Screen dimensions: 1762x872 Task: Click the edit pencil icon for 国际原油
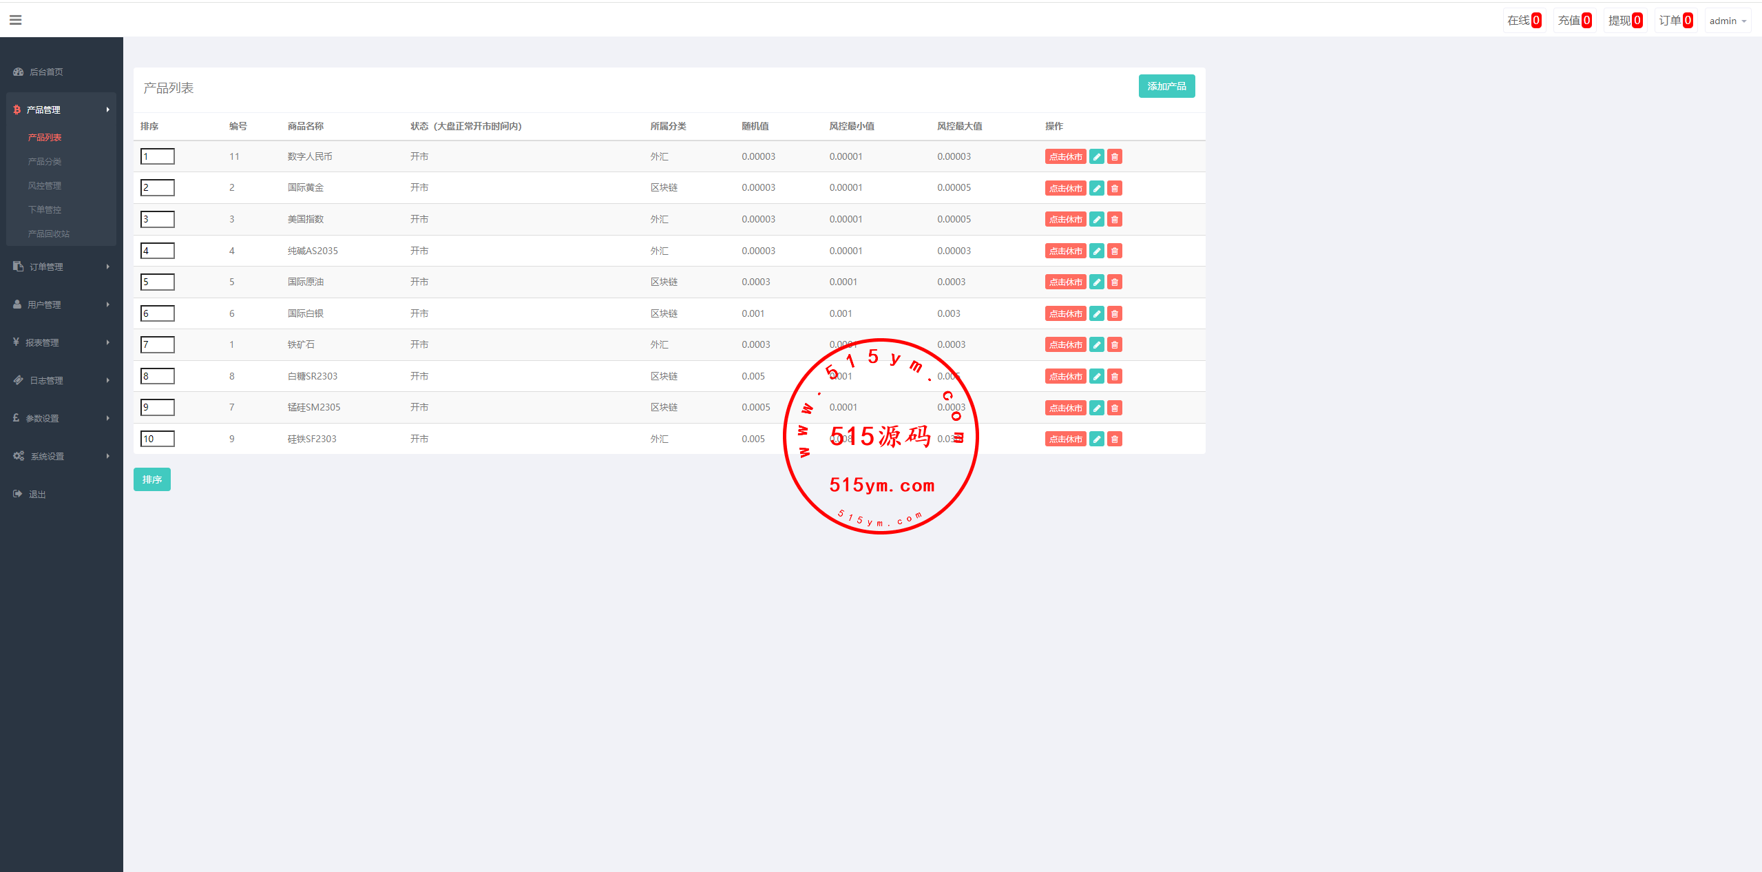point(1097,282)
